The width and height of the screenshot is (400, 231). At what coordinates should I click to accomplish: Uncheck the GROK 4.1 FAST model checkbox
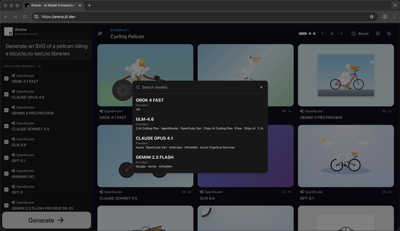pyautogui.click(x=6, y=79)
